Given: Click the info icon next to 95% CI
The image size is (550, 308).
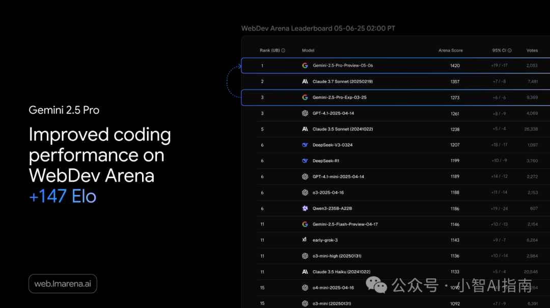Looking at the screenshot, I should (x=509, y=50).
